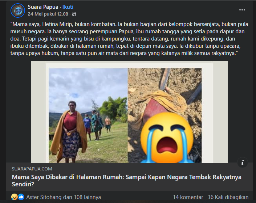This screenshot has height=203, width=256.
Task: View the 36 Kali dibagikan shares
Action: tap(228, 197)
